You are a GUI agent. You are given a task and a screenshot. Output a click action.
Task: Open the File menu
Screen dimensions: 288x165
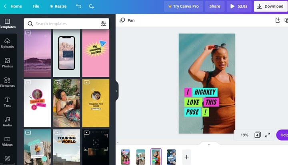36,6
